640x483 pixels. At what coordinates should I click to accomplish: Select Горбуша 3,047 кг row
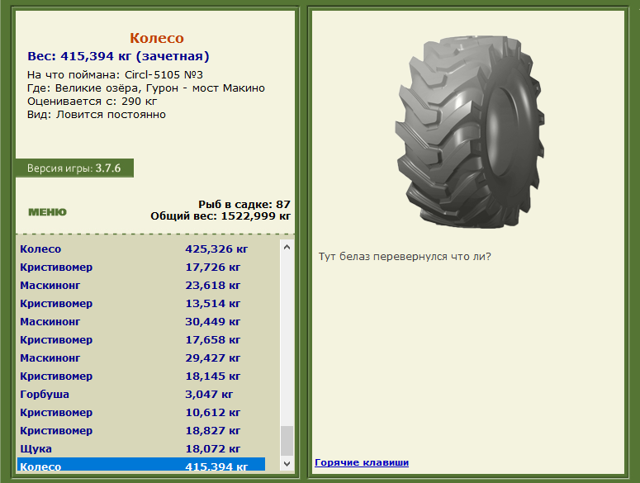click(x=141, y=394)
